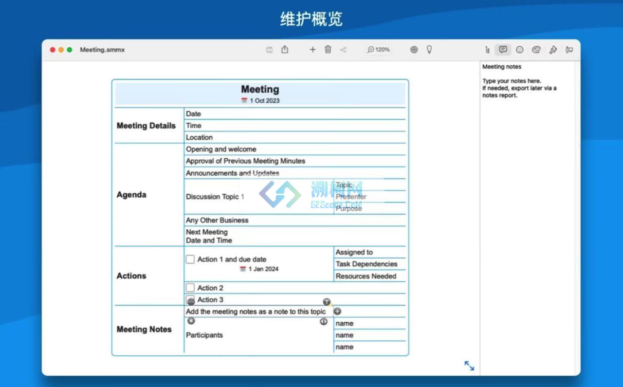Select the Participants topic
The image size is (623, 387).
coord(204,335)
